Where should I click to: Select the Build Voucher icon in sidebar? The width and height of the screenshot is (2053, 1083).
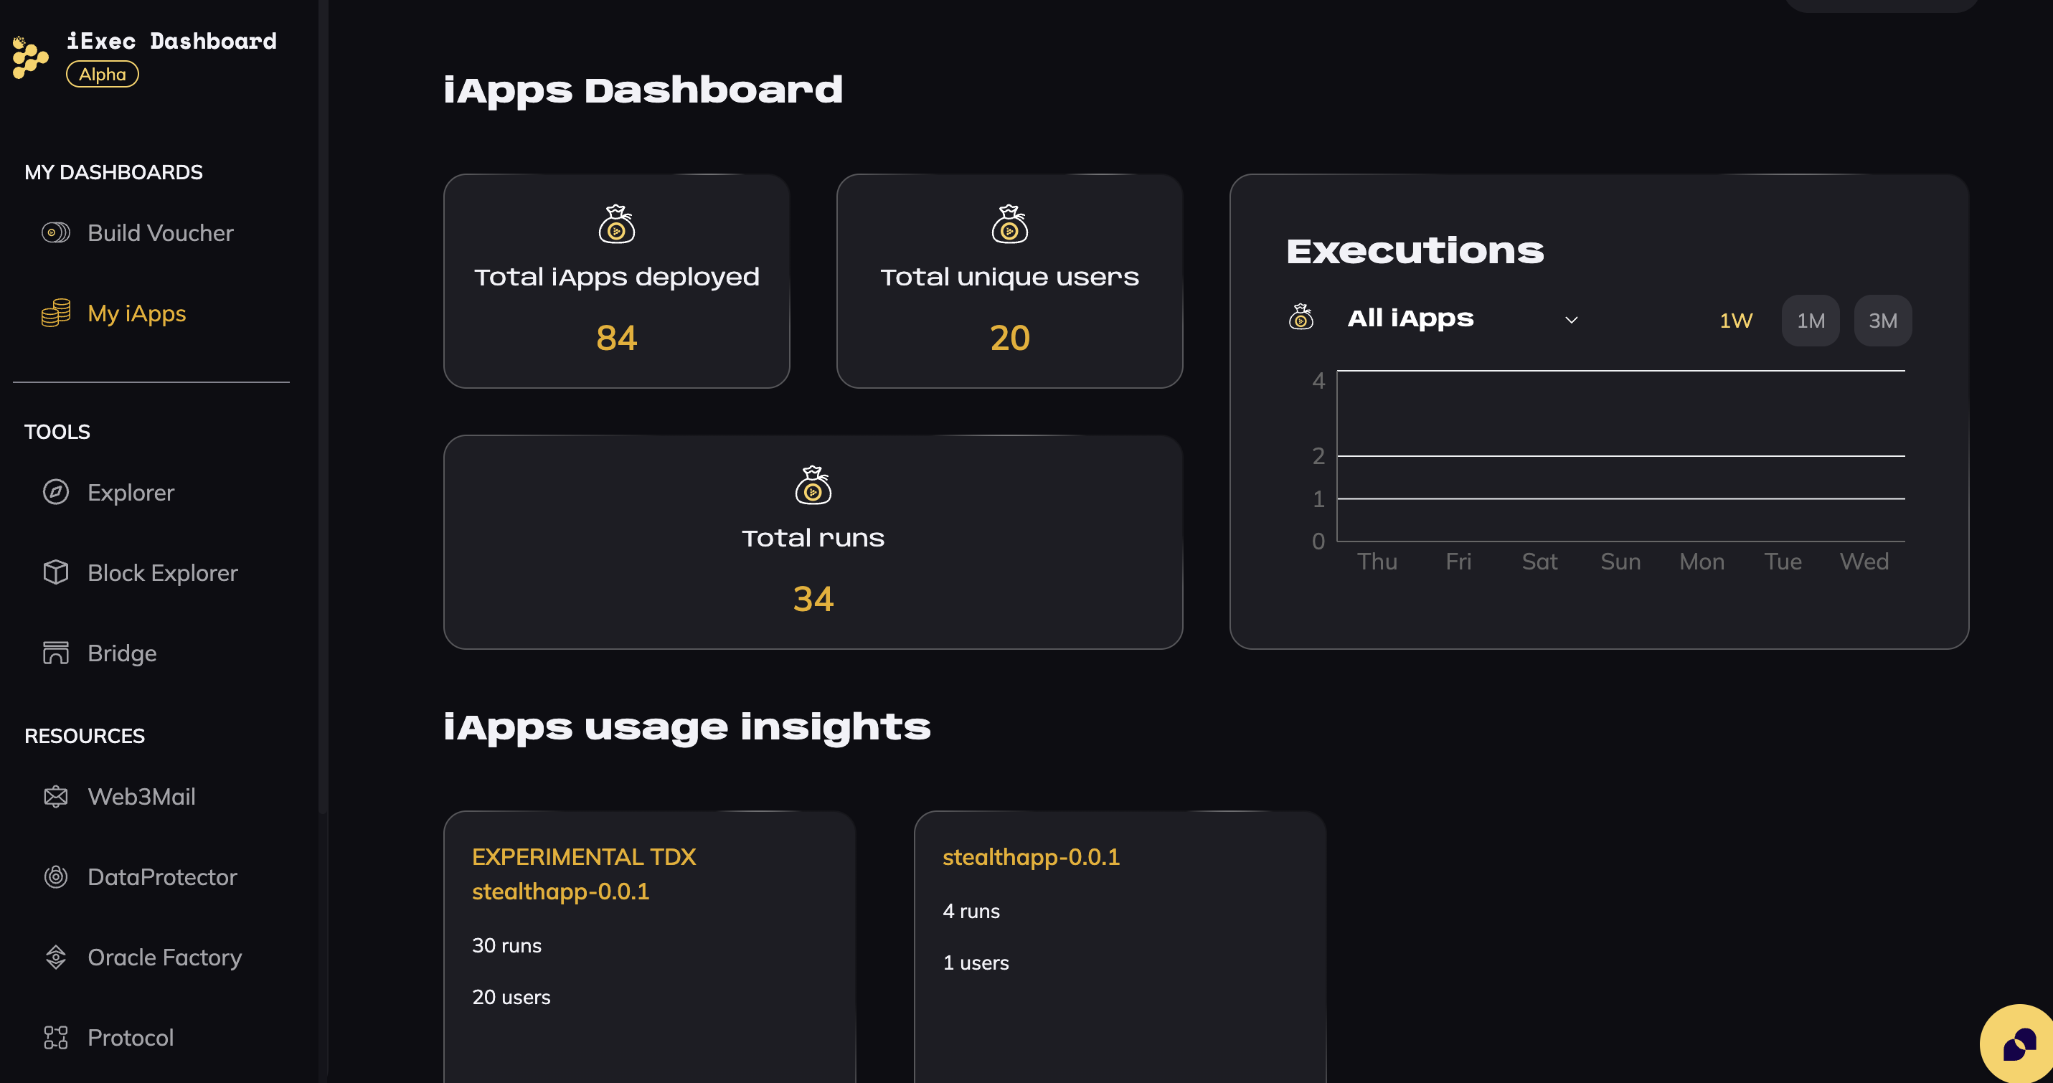[x=55, y=232]
